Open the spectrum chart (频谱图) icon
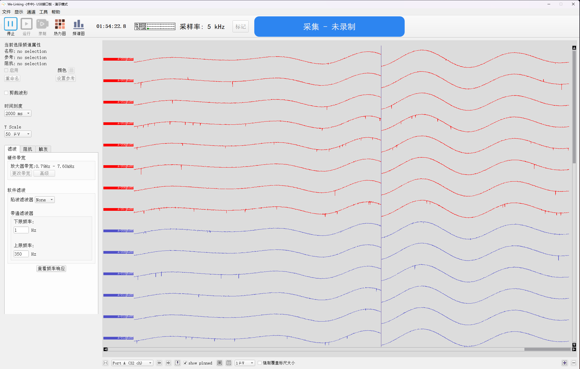Viewport: 580px width, 369px height. 78,24
